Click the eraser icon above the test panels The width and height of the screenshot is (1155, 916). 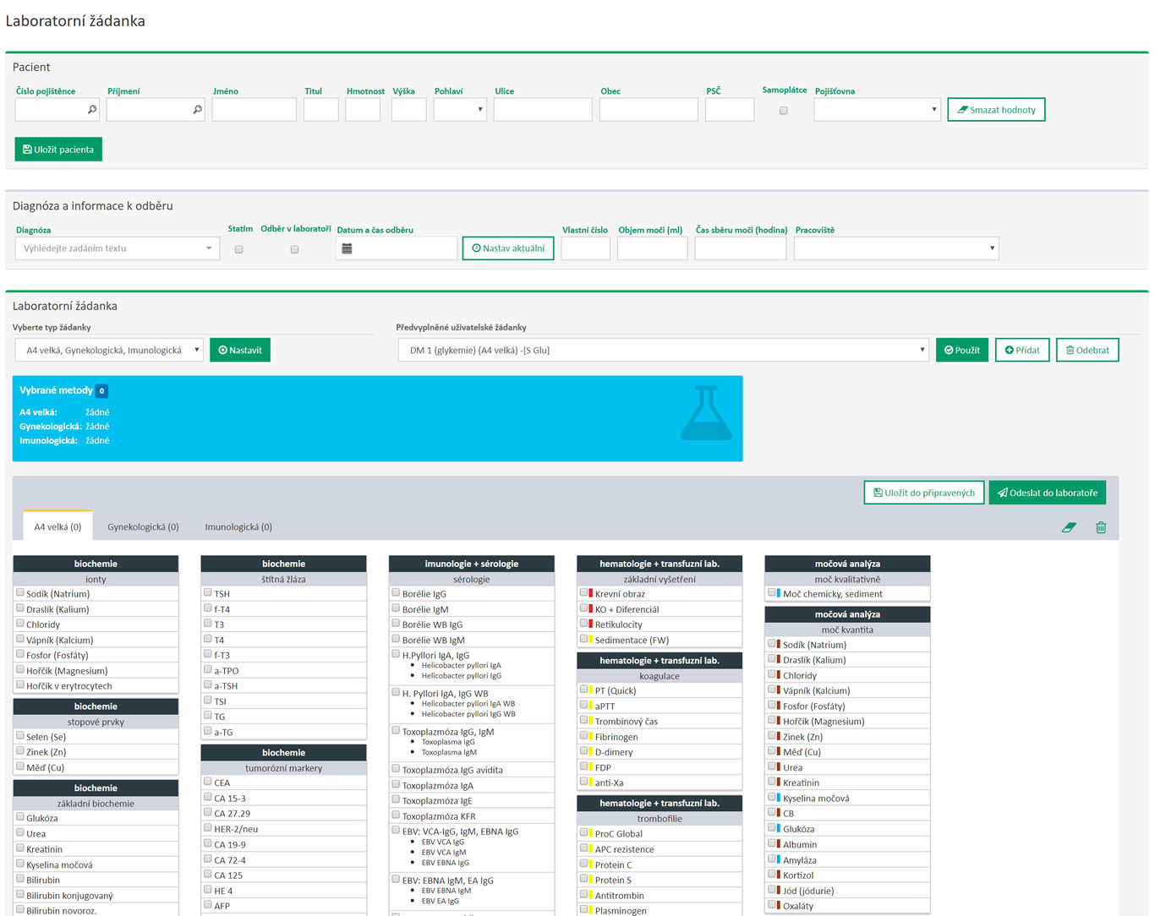(1069, 527)
